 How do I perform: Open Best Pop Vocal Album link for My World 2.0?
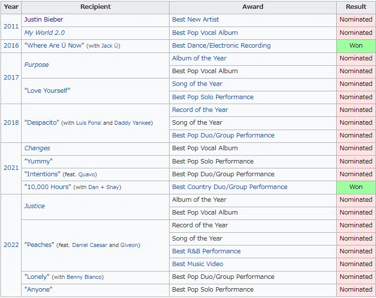tap(205, 33)
